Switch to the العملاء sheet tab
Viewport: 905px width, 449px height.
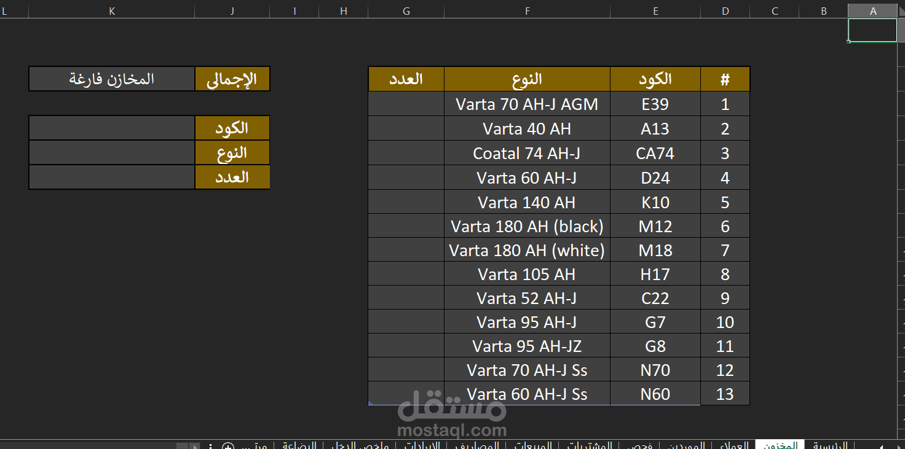[x=733, y=446]
